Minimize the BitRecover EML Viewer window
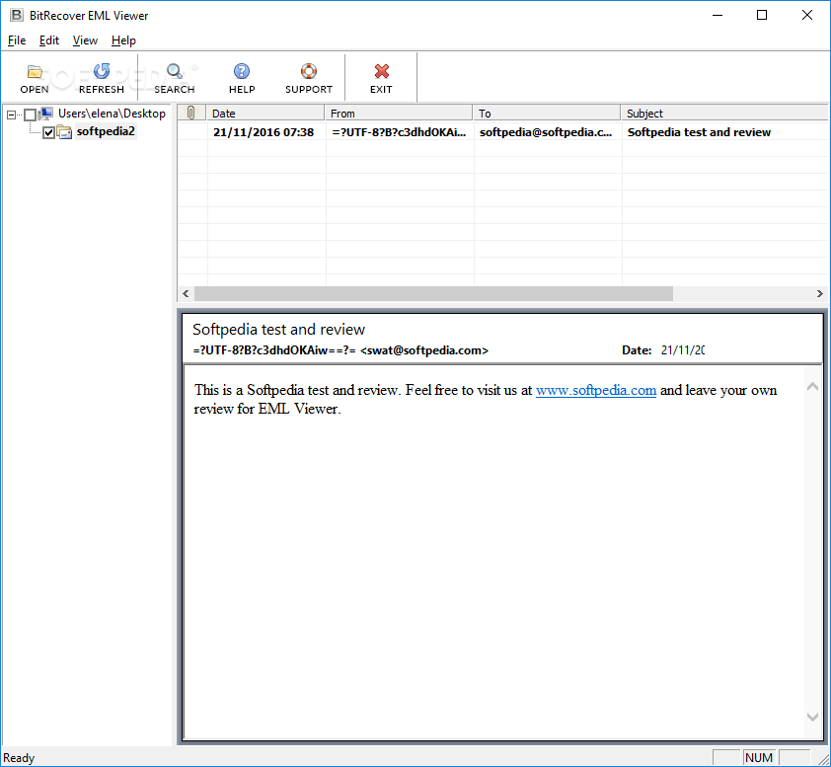 (718, 15)
